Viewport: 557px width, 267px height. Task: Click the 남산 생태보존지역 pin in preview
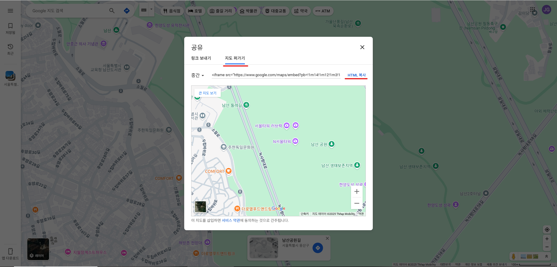click(x=357, y=165)
